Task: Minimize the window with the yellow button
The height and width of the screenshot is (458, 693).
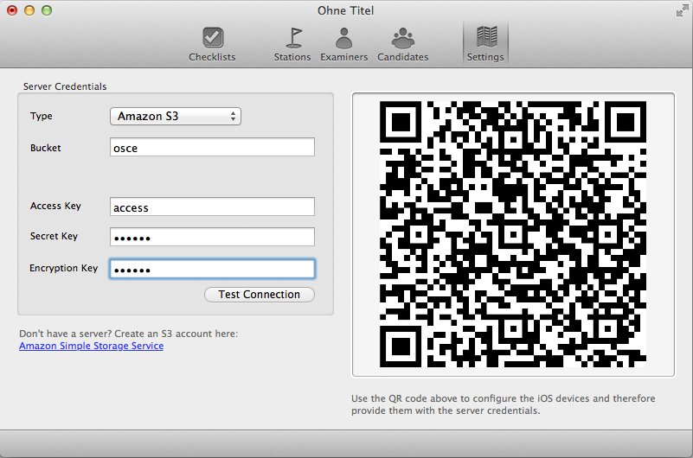Action: point(29,10)
